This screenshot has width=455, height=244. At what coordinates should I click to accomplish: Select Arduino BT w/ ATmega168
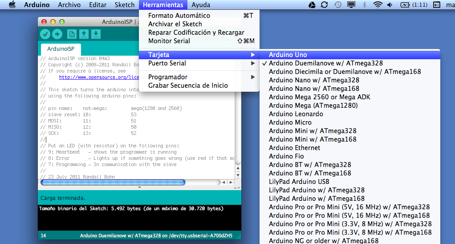(x=350, y=173)
